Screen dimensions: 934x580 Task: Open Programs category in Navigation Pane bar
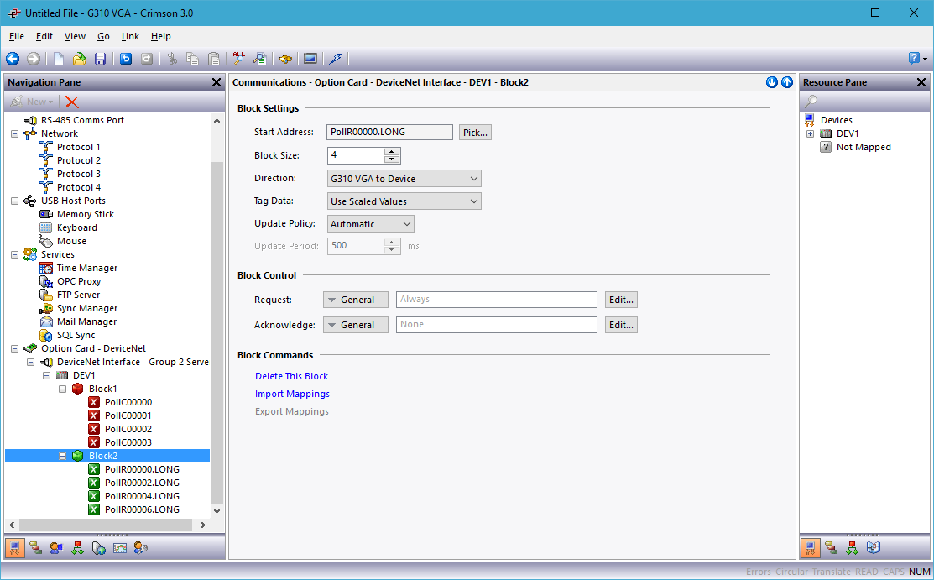(x=77, y=548)
